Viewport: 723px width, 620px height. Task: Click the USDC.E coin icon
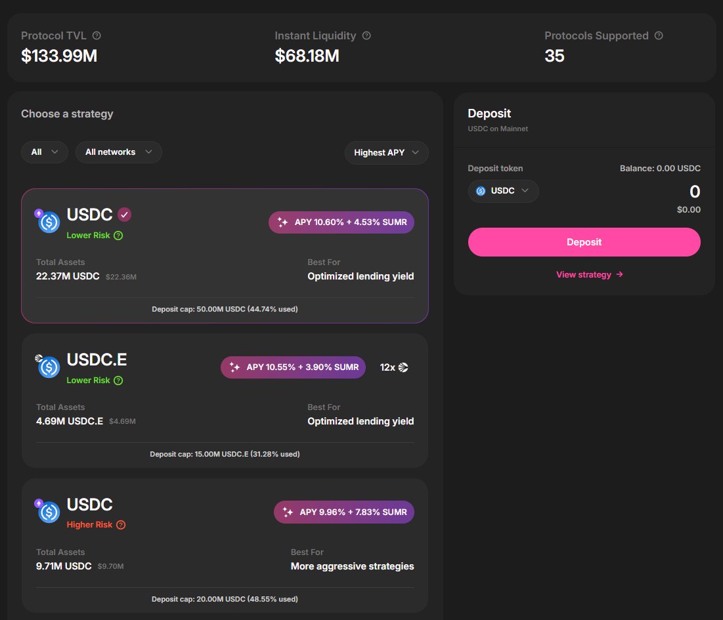pyautogui.click(x=48, y=367)
